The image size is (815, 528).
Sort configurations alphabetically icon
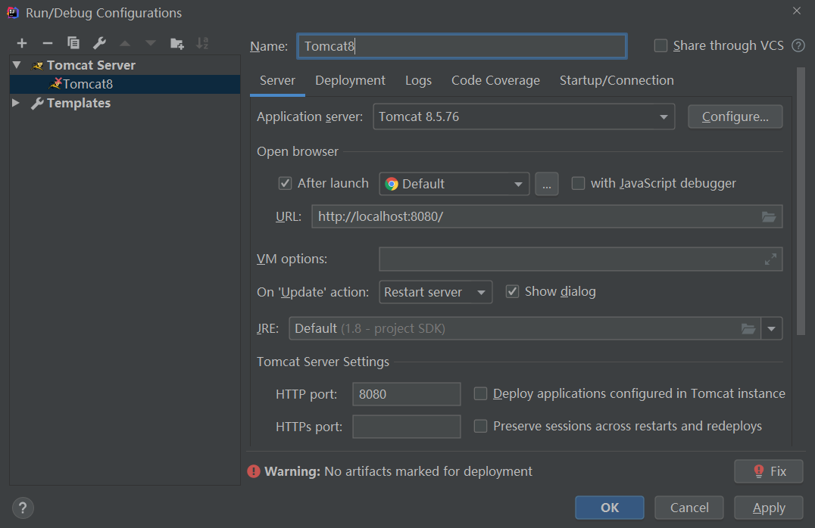coord(202,43)
